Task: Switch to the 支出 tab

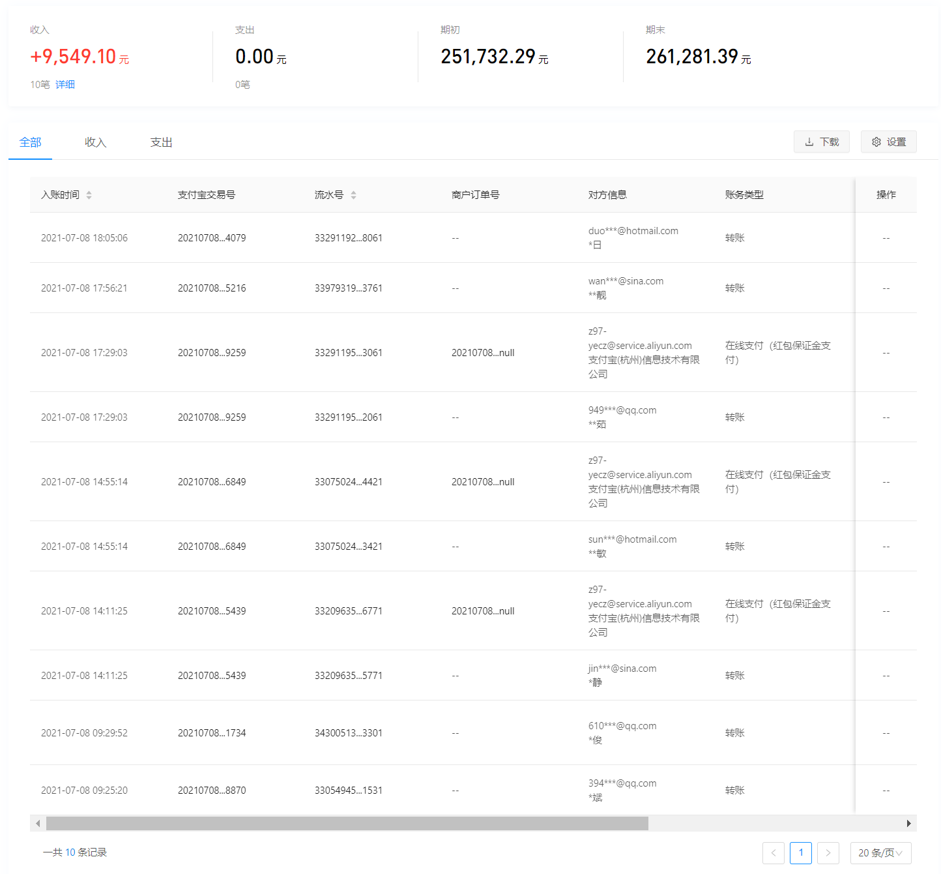Action: [x=161, y=142]
